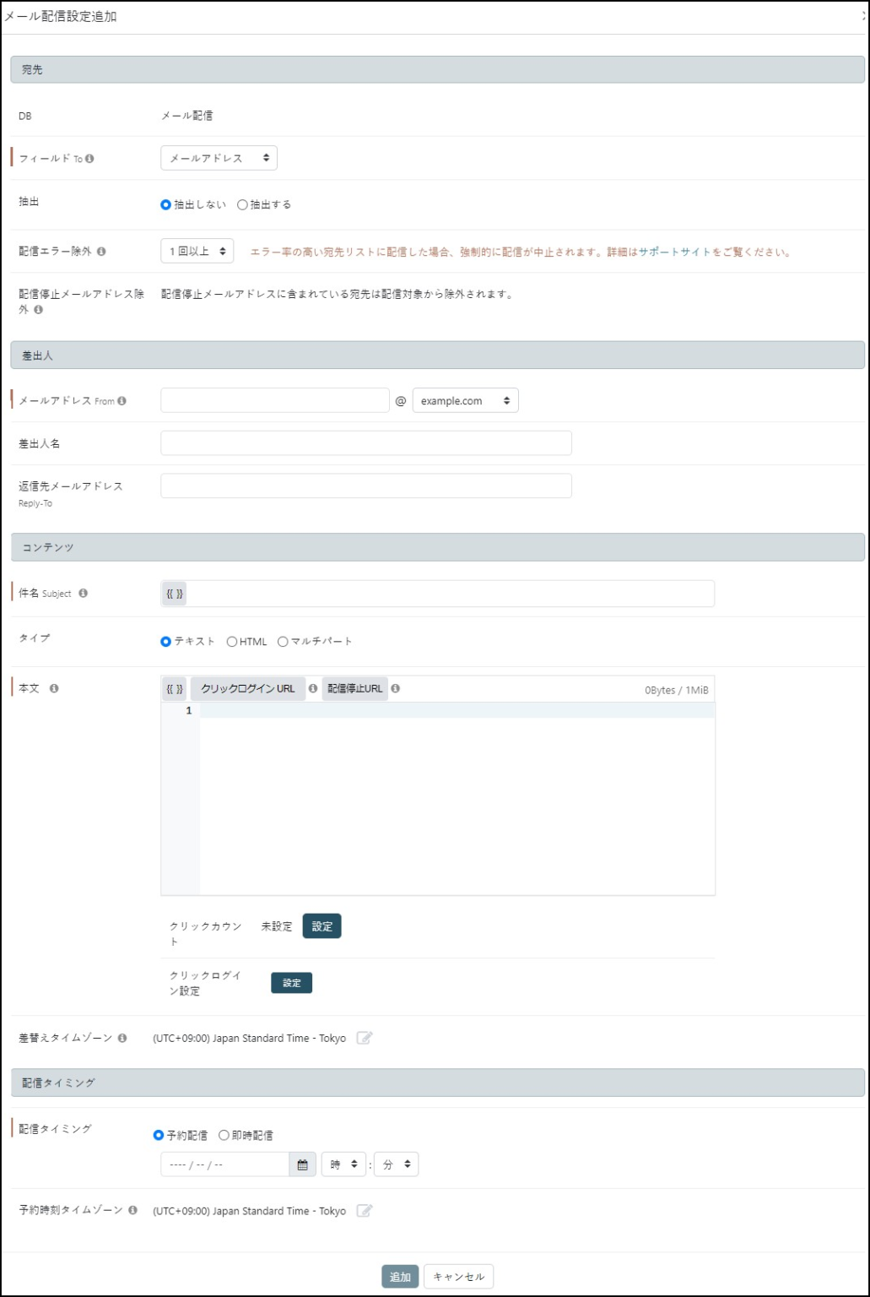
Task: Open the 分 minute dropdown
Action: tap(396, 1164)
